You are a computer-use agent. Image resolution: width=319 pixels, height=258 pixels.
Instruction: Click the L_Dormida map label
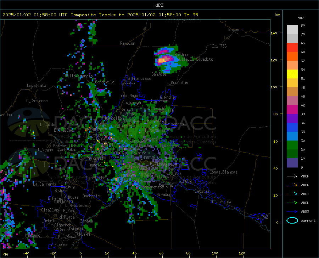tap(221, 202)
